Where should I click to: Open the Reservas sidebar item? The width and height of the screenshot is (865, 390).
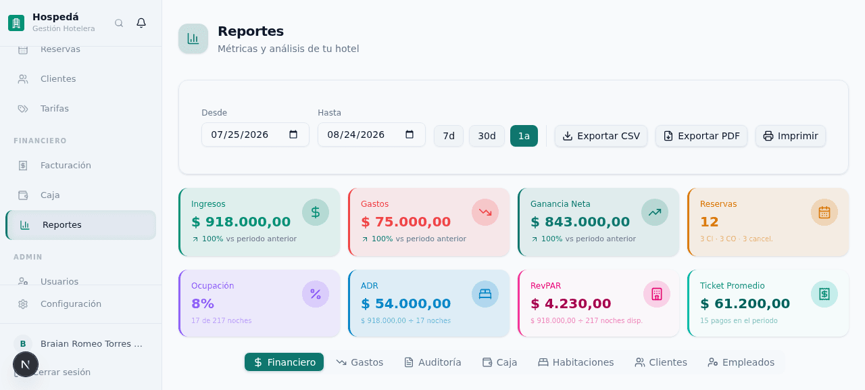click(x=81, y=49)
